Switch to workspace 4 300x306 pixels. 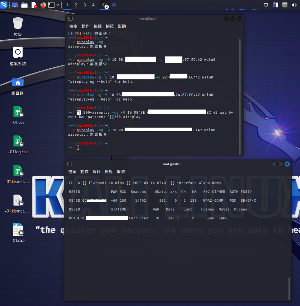pos(93,5)
